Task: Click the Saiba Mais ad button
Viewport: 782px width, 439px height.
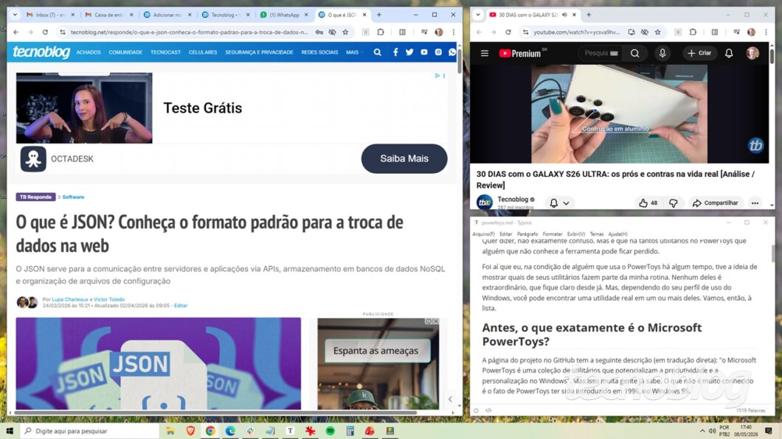Action: (404, 159)
